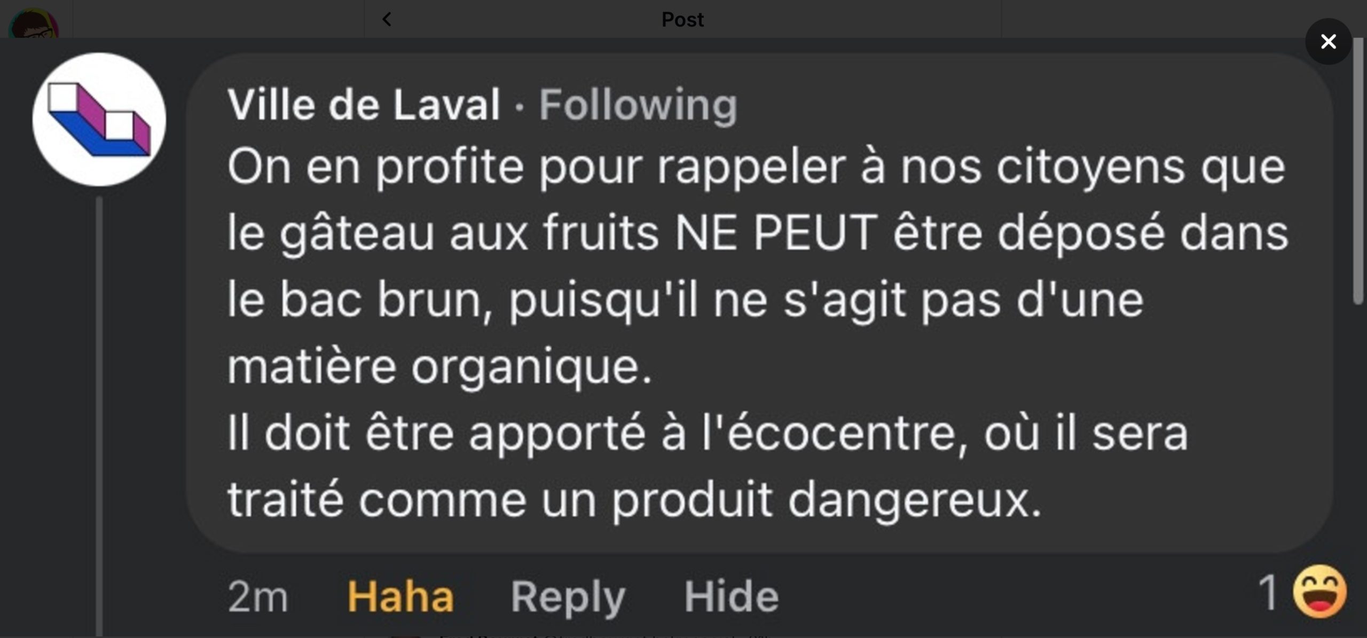
Task: View the reaction count showing 1
Action: pos(1269,592)
